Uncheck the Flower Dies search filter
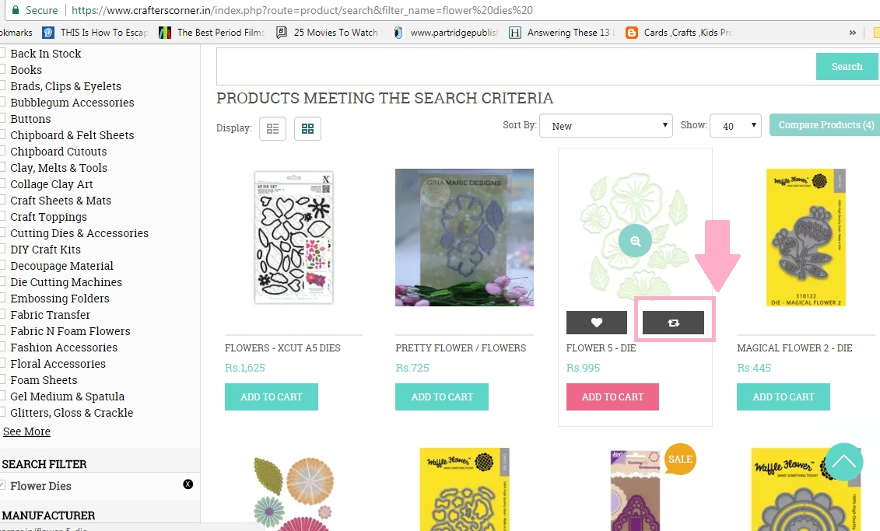This screenshot has height=531, width=880. [5, 484]
